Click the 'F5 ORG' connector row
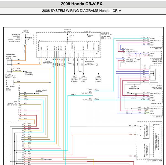Screen dimensions: 166x165 click(27, 143)
